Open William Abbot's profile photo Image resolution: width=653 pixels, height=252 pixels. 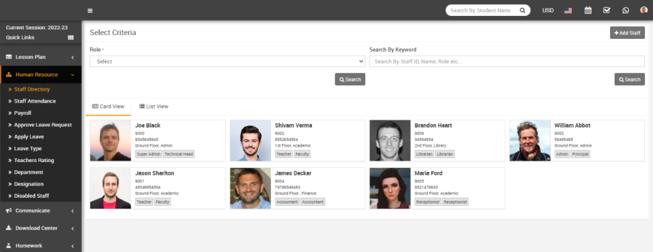[x=530, y=141]
